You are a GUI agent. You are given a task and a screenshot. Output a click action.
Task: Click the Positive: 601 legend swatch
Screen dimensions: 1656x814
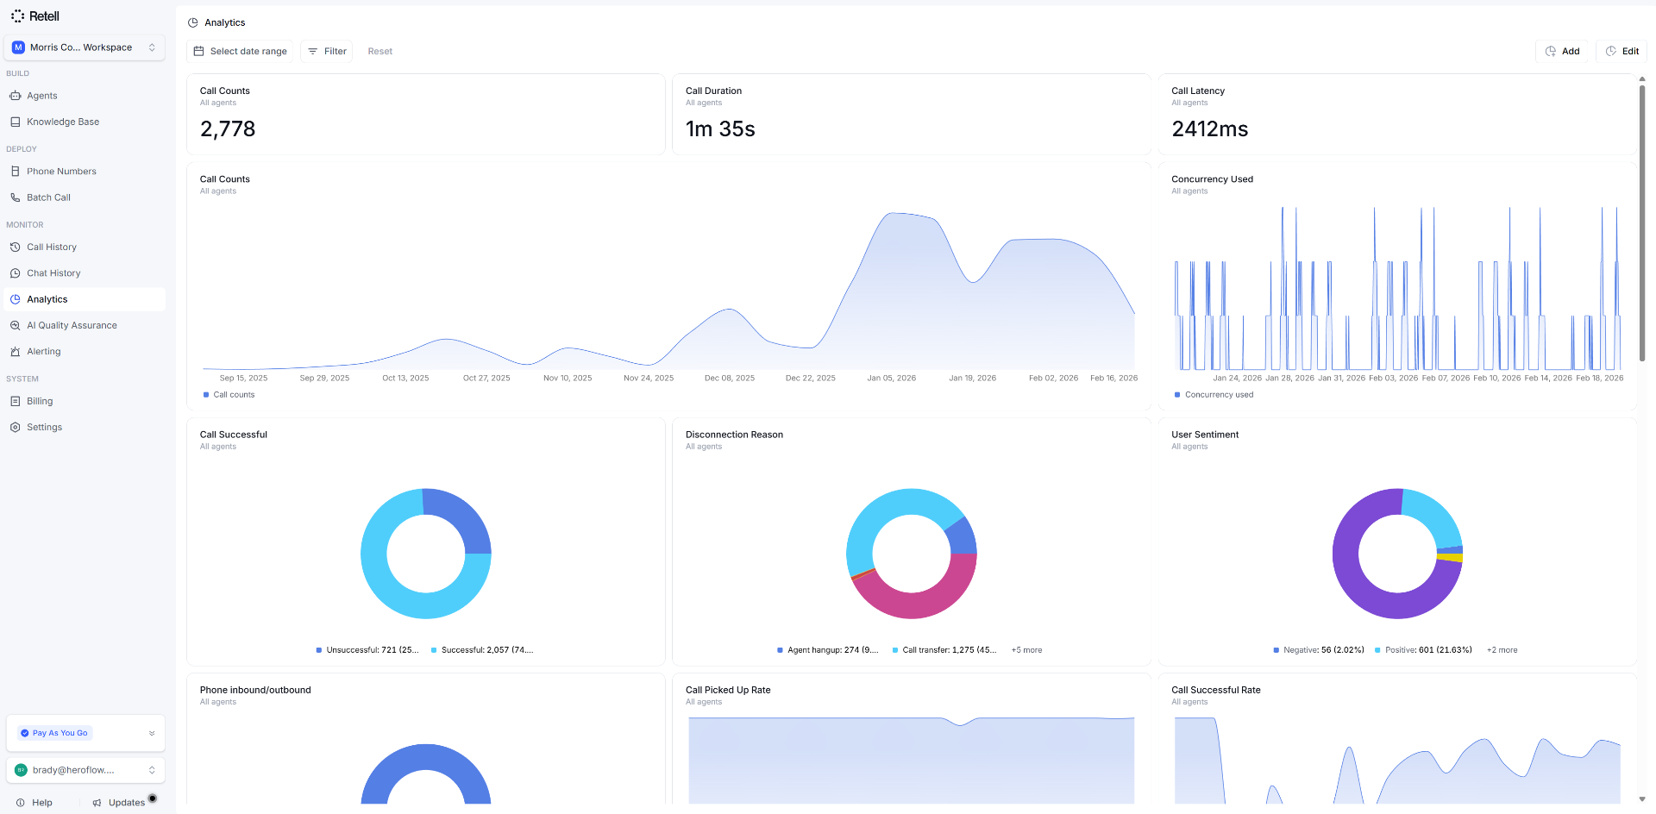(x=1377, y=650)
